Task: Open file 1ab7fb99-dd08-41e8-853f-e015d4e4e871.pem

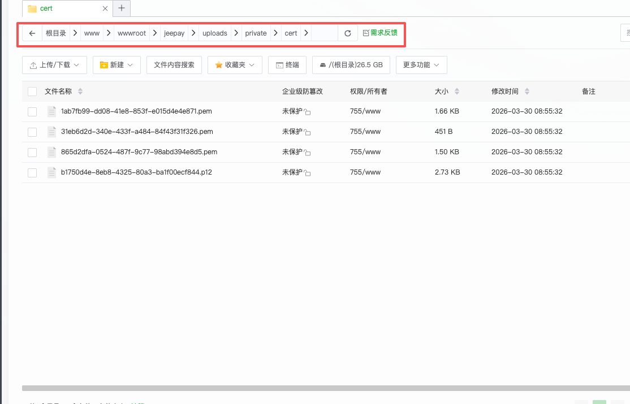Action: click(x=136, y=111)
